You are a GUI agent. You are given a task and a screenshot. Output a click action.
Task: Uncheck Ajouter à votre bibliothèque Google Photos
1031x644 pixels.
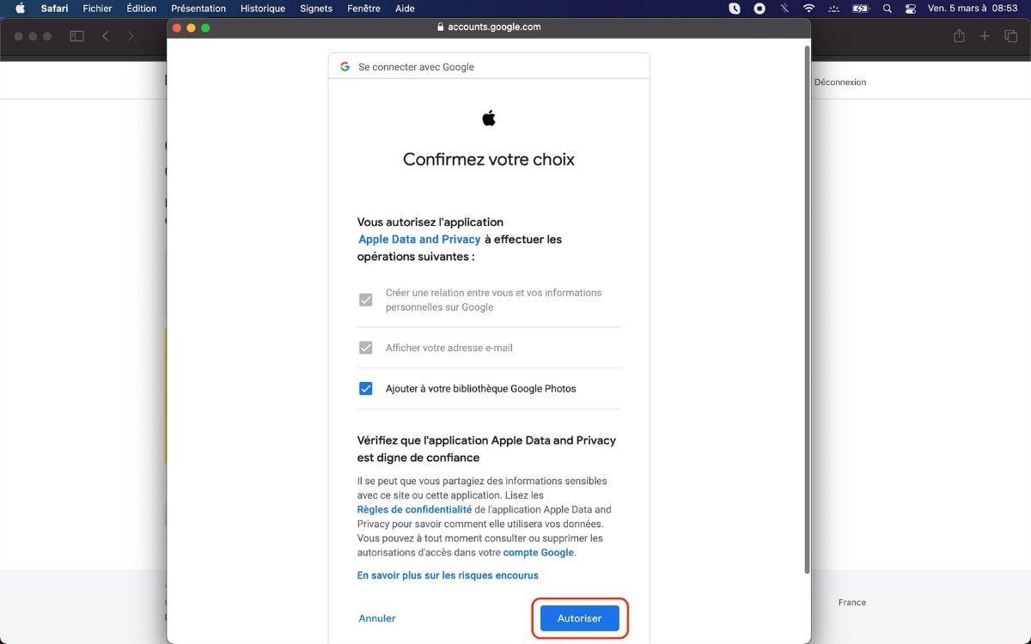coord(366,388)
